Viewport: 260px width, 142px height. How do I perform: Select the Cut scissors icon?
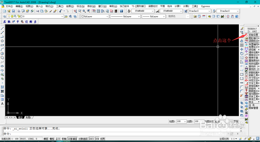(x=38, y=11)
